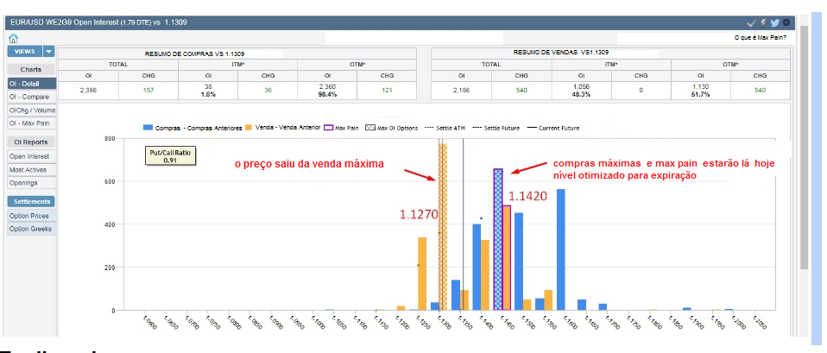Toggle the orange Venda legend swatch
The width and height of the screenshot is (827, 353).
249,128
